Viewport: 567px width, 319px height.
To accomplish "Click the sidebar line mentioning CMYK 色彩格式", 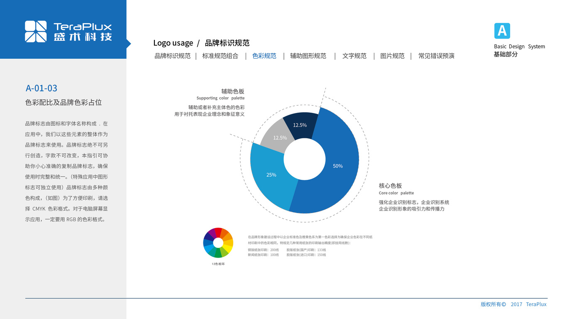I will coord(66,209).
